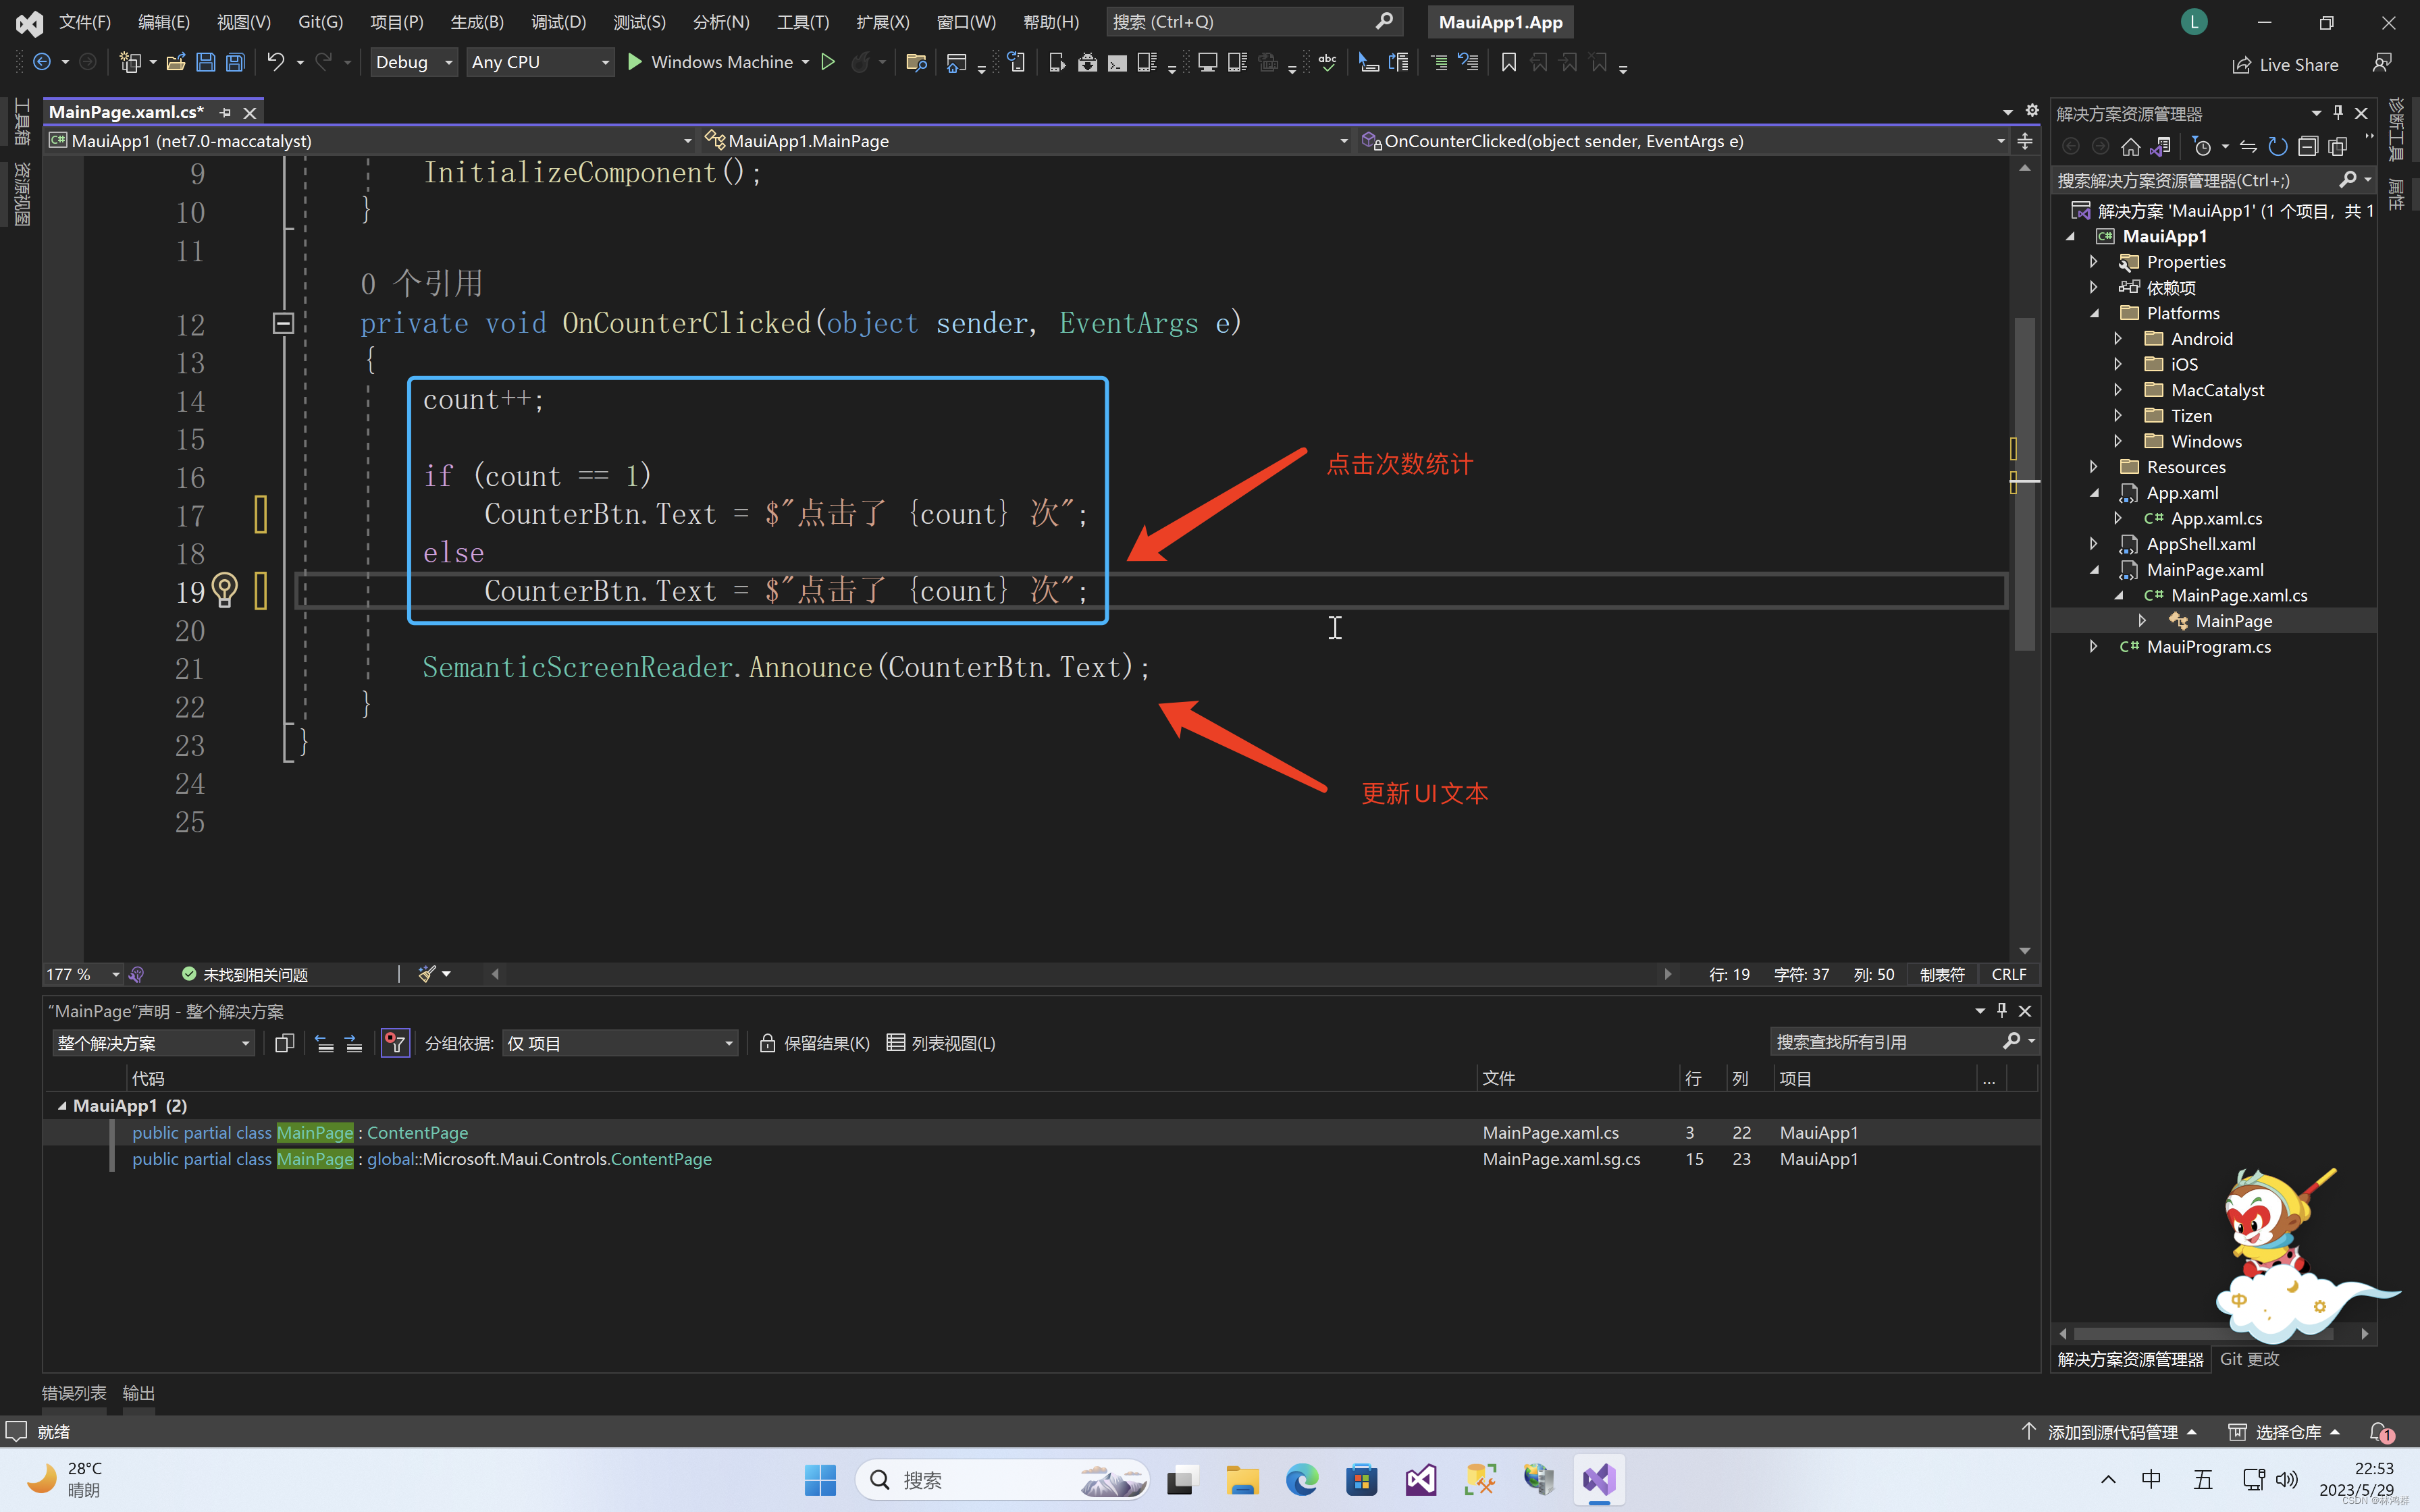This screenshot has width=2420, height=1512.
Task: Toggle the filter button in references panel
Action: [x=395, y=1043]
